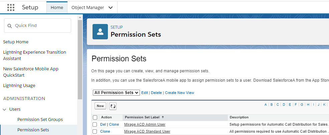This screenshot has height=135, width=329.
Task: Click into the Quick Find search field
Action: click(37, 26)
